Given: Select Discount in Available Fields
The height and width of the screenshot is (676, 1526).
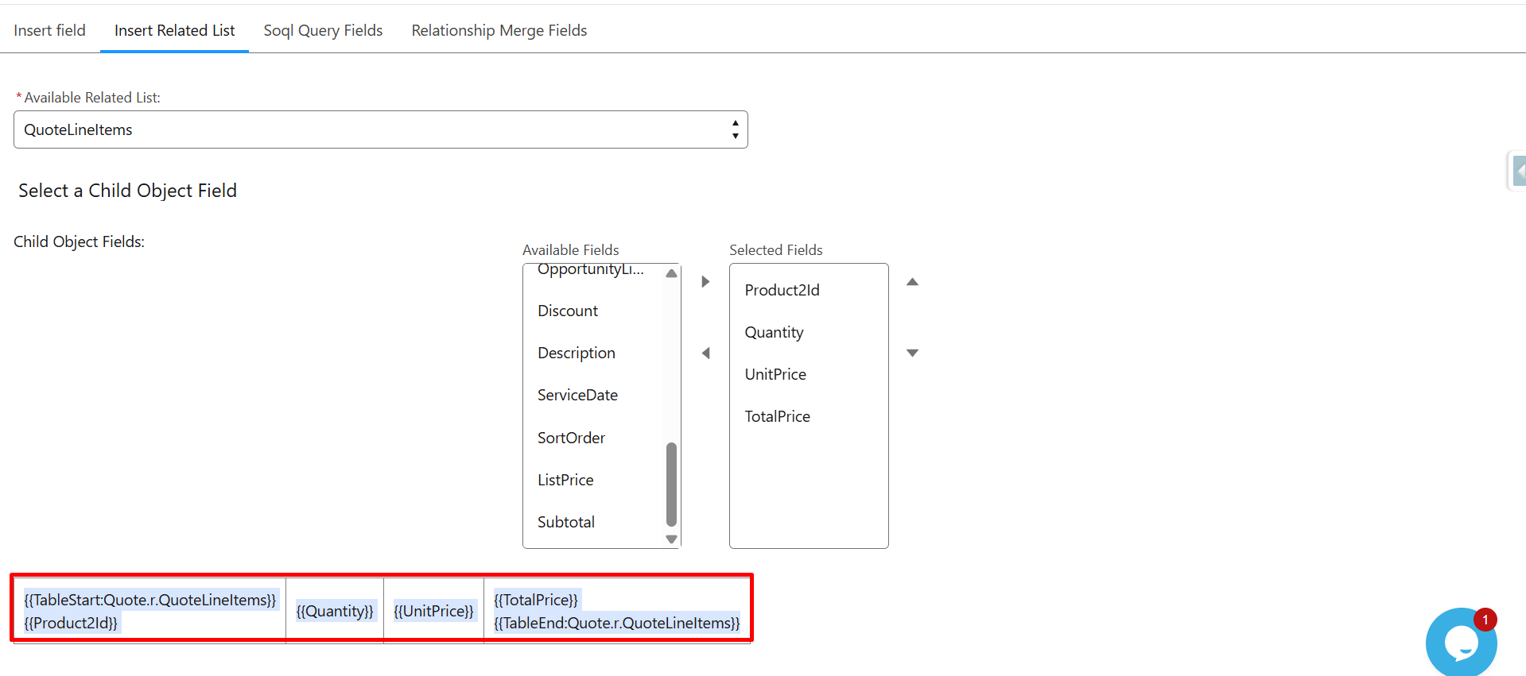Looking at the screenshot, I should coord(568,311).
